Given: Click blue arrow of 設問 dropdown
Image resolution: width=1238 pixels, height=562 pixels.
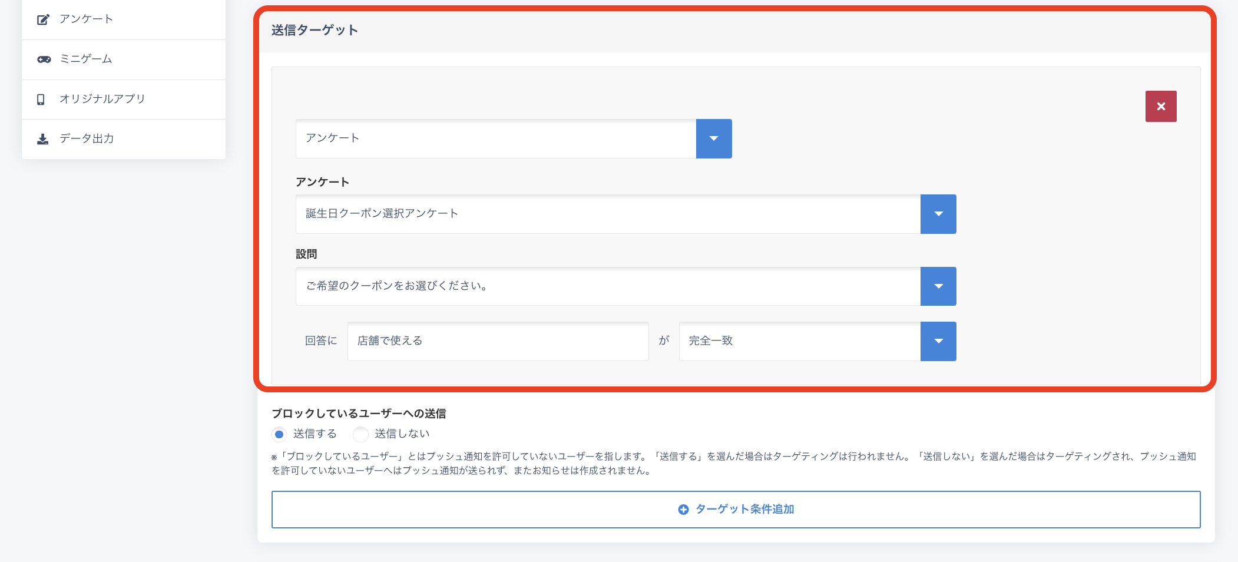Looking at the screenshot, I should (x=938, y=286).
